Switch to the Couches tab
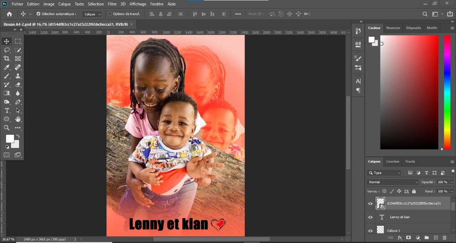The image size is (456, 243). pos(393,161)
